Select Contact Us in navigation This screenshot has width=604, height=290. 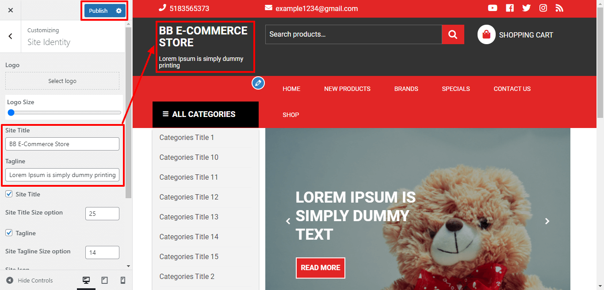click(x=512, y=89)
